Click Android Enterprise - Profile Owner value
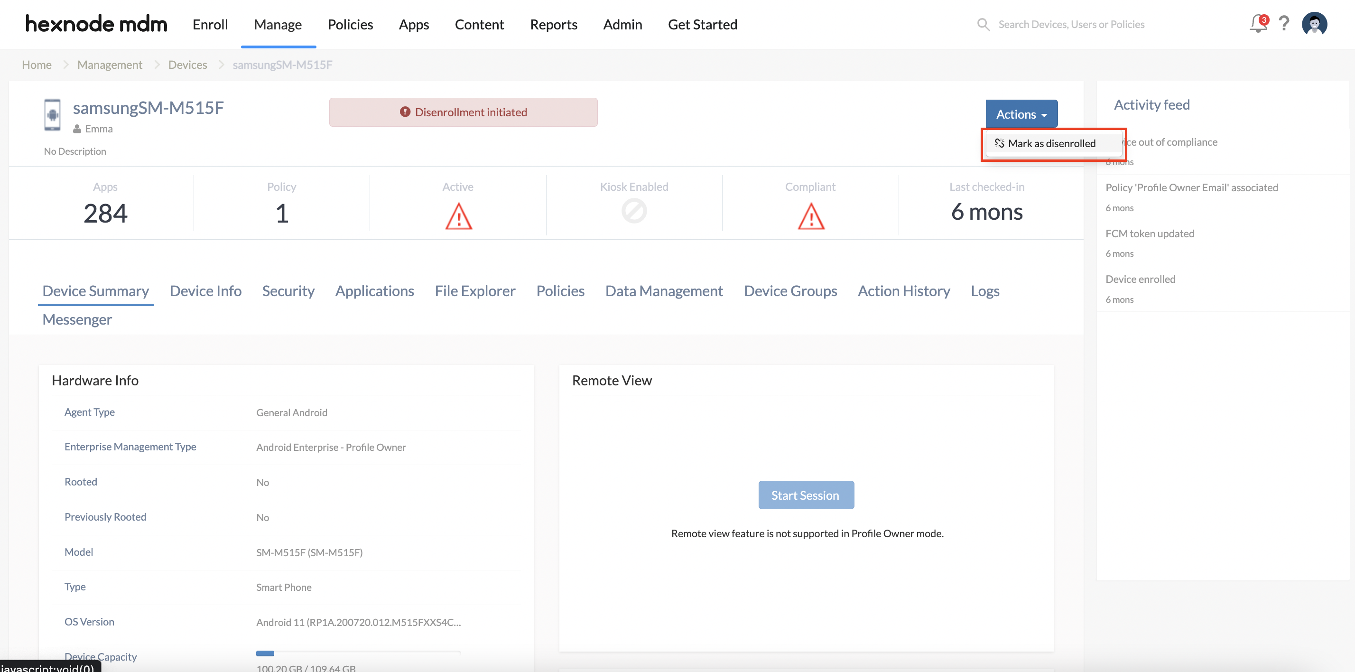Viewport: 1355px width, 672px height. (x=331, y=448)
